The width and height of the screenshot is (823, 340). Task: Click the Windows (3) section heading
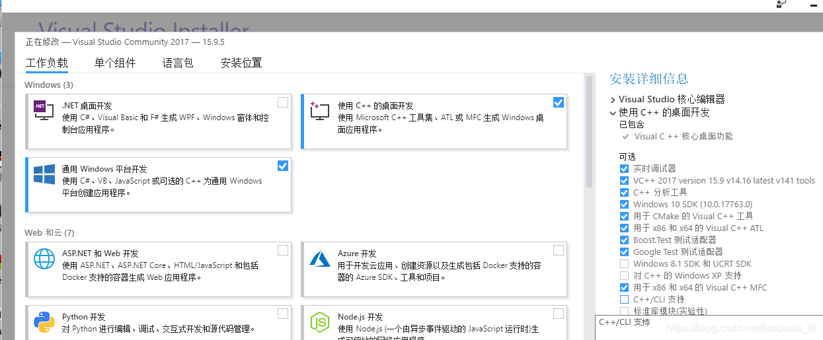[49, 85]
